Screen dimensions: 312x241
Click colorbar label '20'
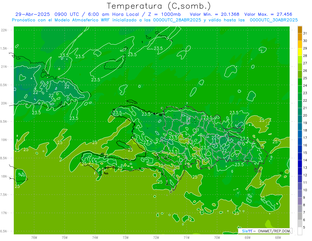pos(305,115)
